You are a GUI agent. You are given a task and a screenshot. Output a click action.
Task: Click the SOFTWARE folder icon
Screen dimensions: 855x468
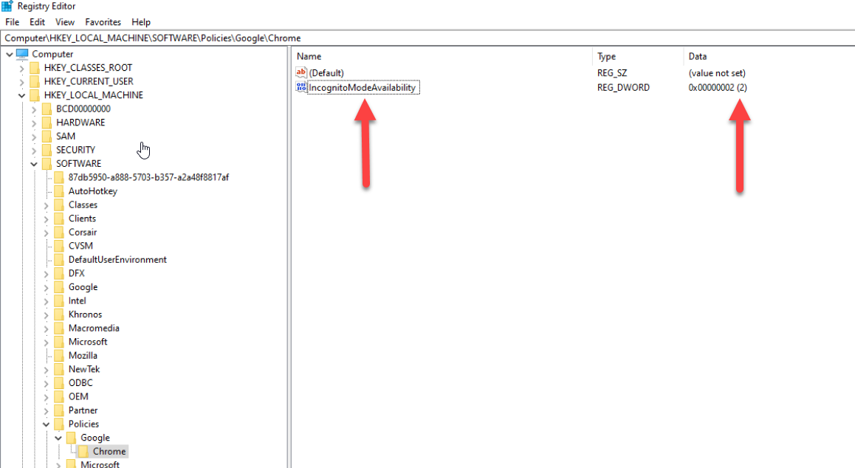(x=47, y=164)
